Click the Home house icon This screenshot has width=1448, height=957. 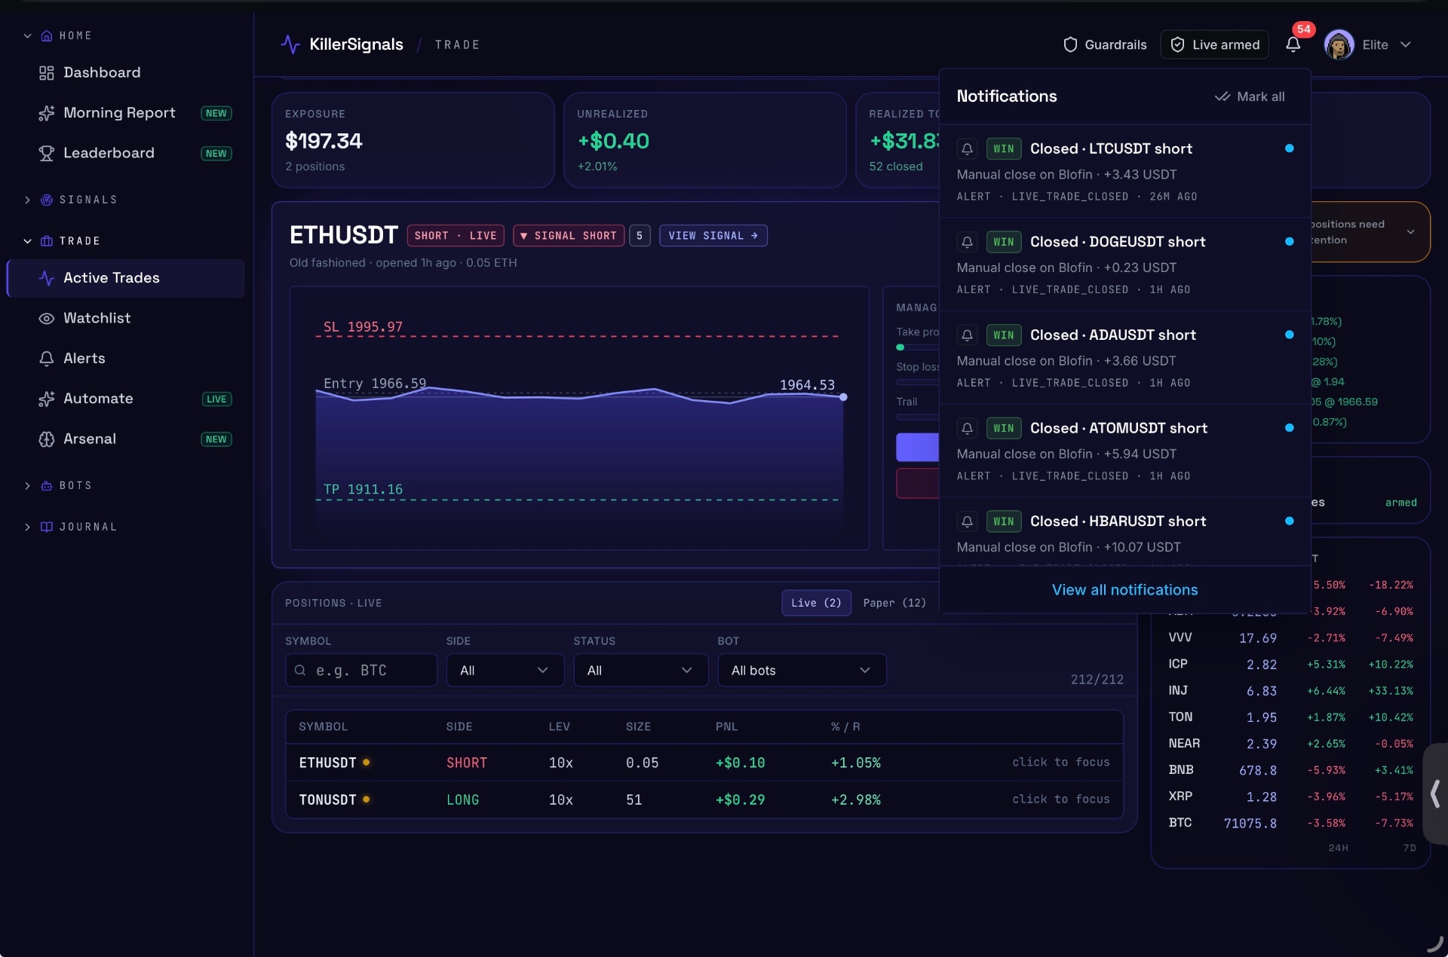pos(47,35)
